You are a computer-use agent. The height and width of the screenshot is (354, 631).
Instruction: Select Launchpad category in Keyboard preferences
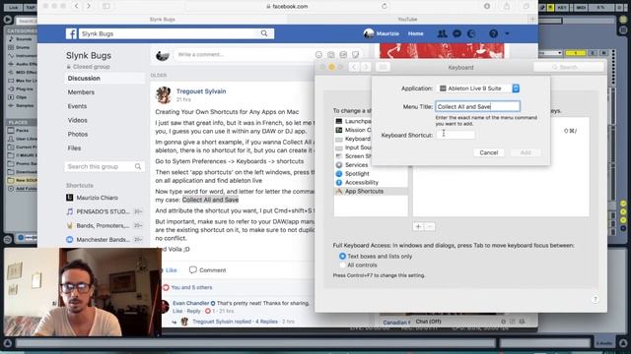(353, 121)
